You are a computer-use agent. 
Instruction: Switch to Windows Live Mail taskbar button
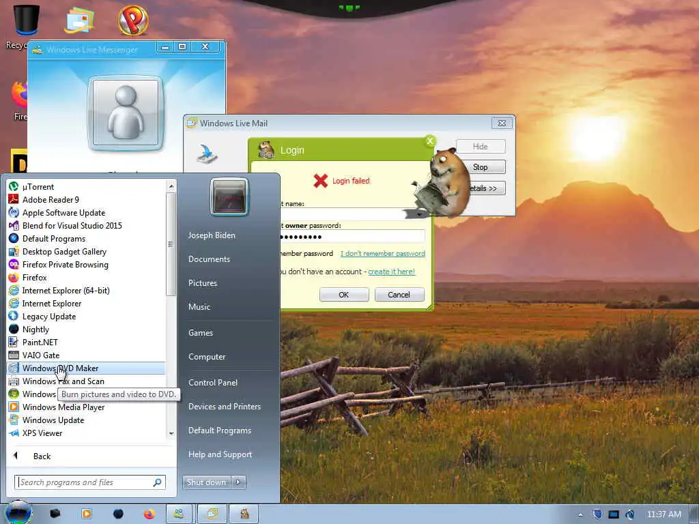tap(212, 514)
